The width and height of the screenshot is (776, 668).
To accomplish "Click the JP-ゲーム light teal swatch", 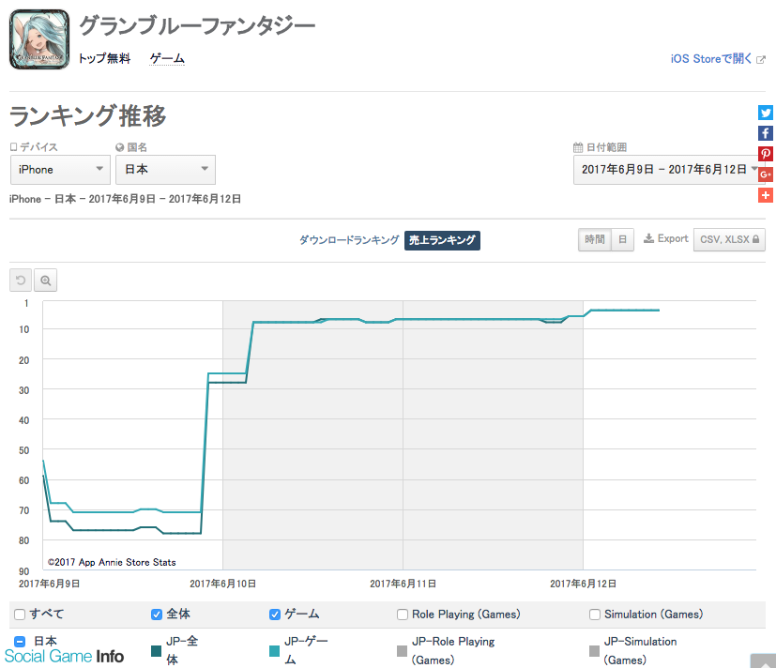I will coord(275,651).
